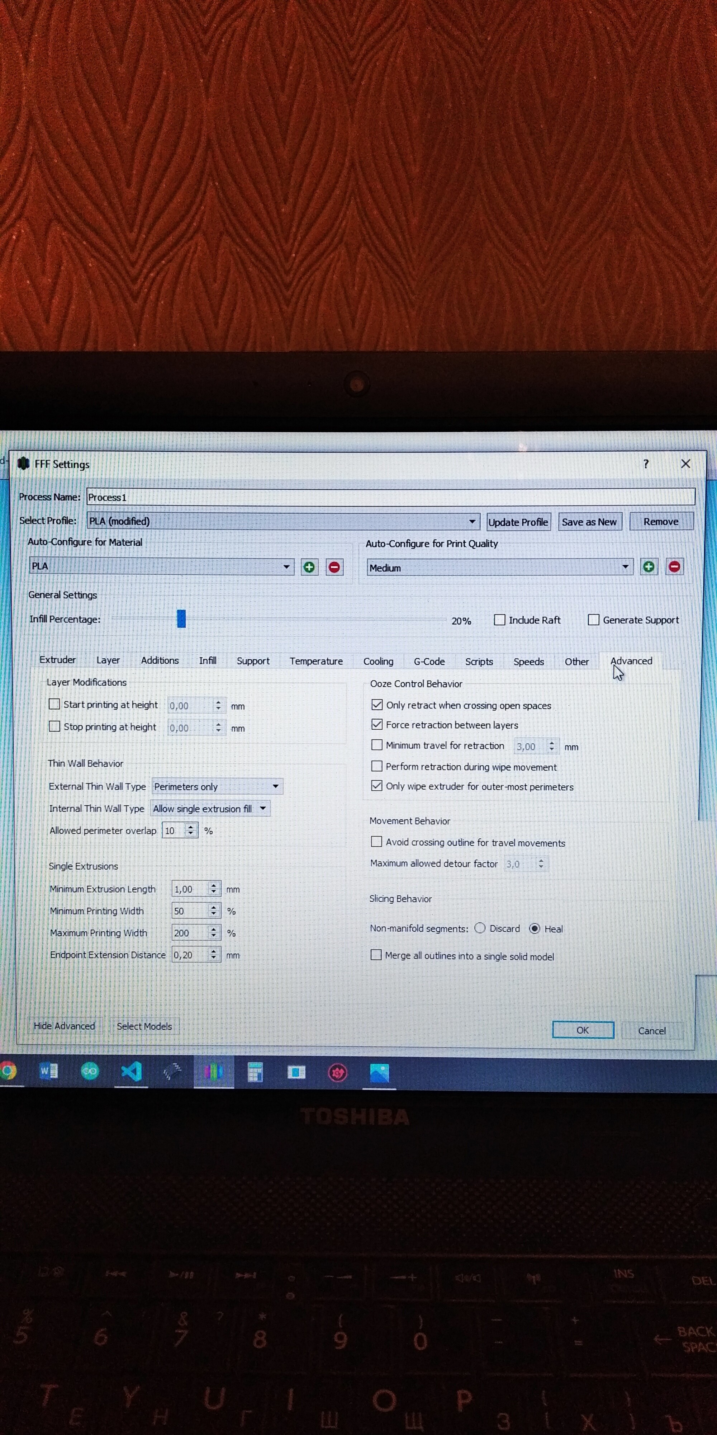Open Microsoft Word from the taskbar
The width and height of the screenshot is (717, 1435).
(x=48, y=1071)
